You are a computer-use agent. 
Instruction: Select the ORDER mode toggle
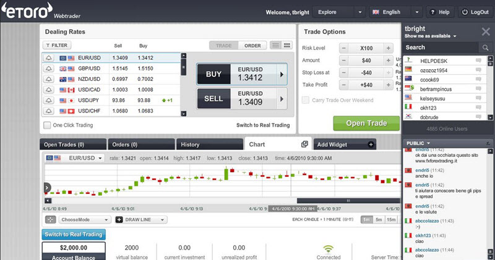coord(252,45)
